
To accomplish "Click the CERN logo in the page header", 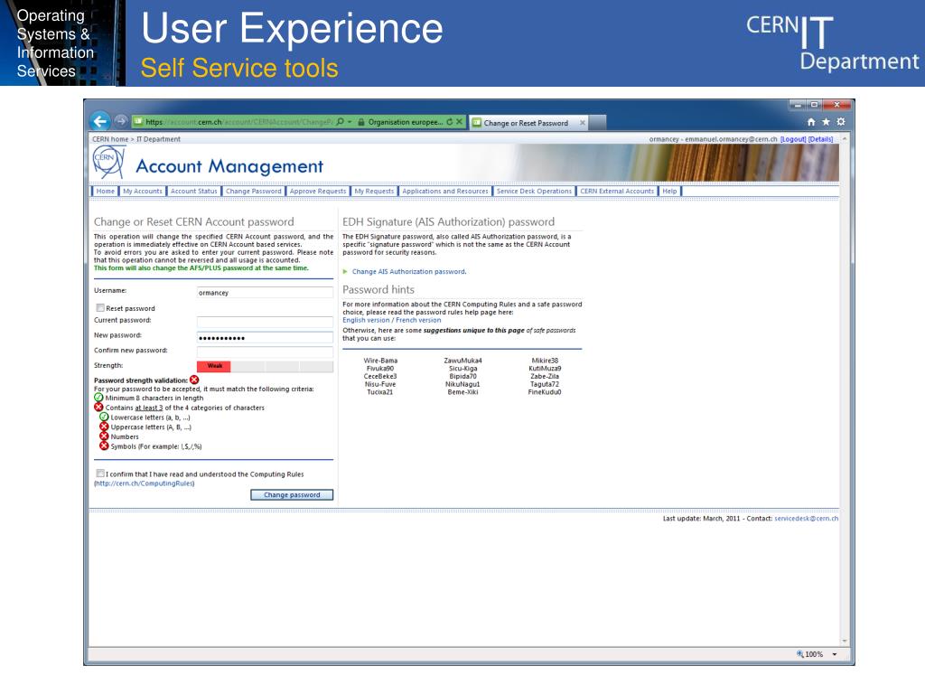I will [108, 162].
